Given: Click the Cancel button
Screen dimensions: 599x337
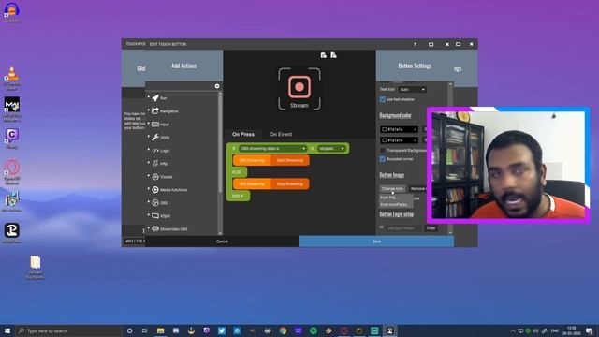Looking at the screenshot, I should tap(222, 242).
